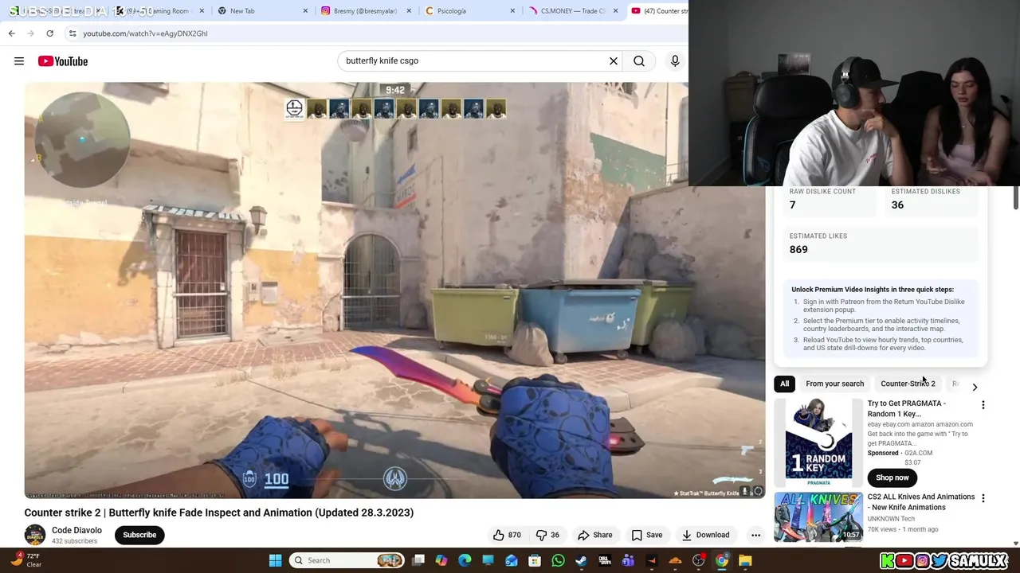View site information icon in the address bar
The width and height of the screenshot is (1020, 573).
point(73,33)
